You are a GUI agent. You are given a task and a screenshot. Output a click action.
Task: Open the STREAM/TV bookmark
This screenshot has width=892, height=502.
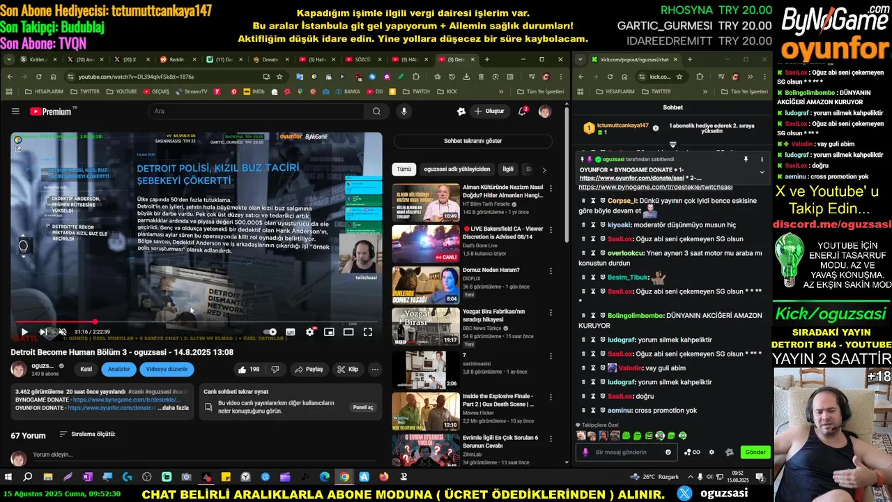[x=191, y=91]
